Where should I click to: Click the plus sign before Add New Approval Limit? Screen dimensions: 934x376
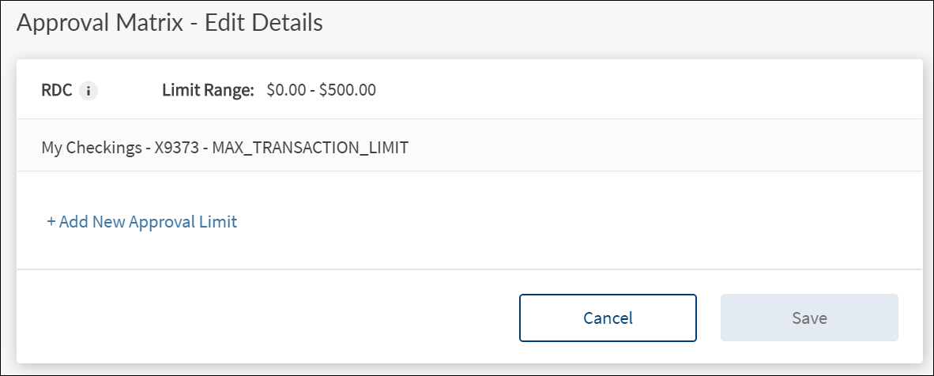pyautogui.click(x=51, y=222)
